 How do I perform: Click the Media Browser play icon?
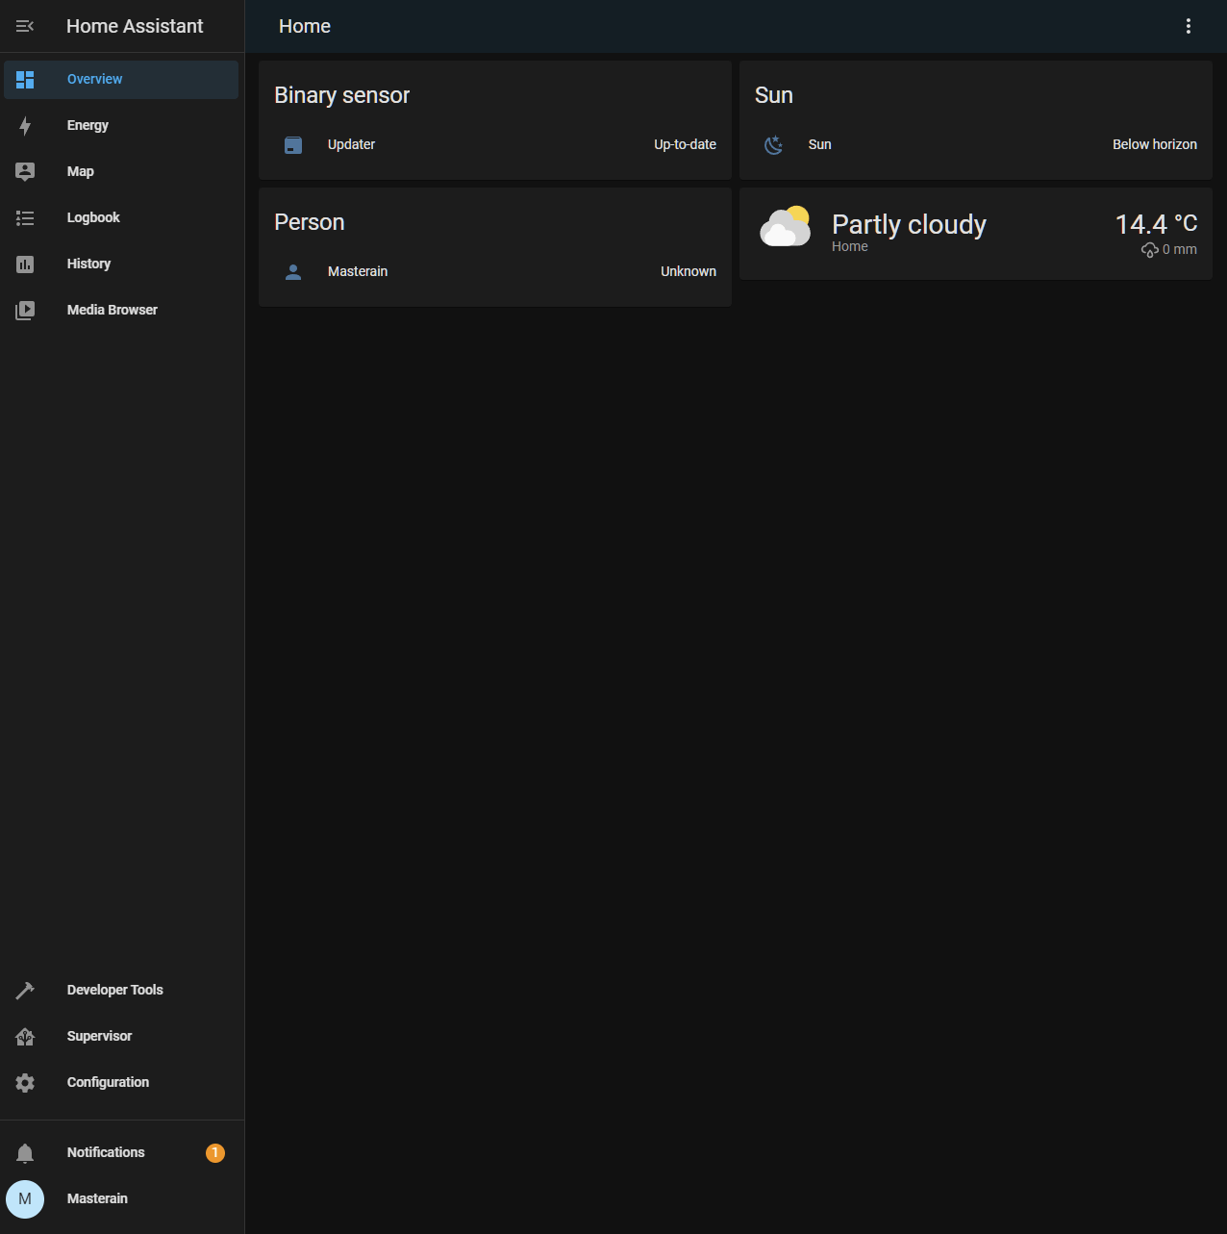[x=25, y=310]
